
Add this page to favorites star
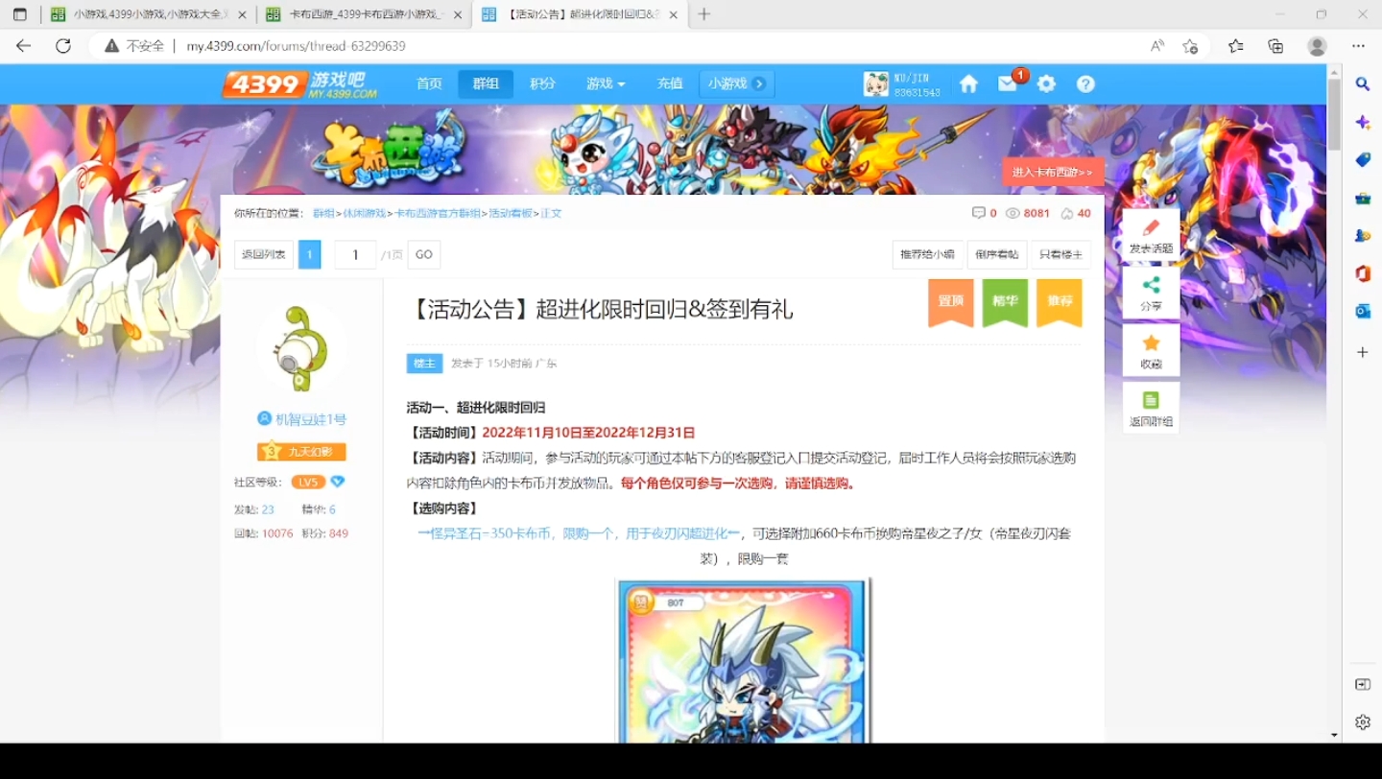pos(1190,46)
